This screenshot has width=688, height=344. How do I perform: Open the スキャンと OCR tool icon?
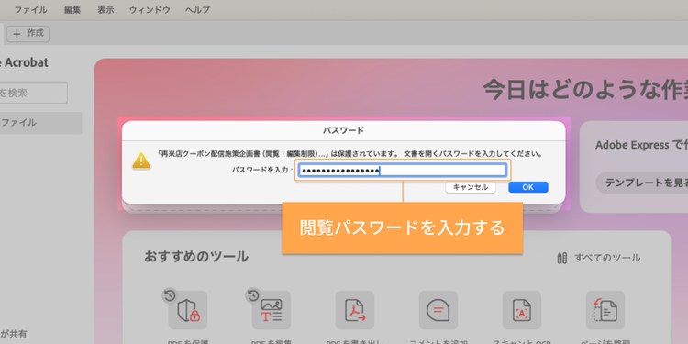(x=522, y=310)
